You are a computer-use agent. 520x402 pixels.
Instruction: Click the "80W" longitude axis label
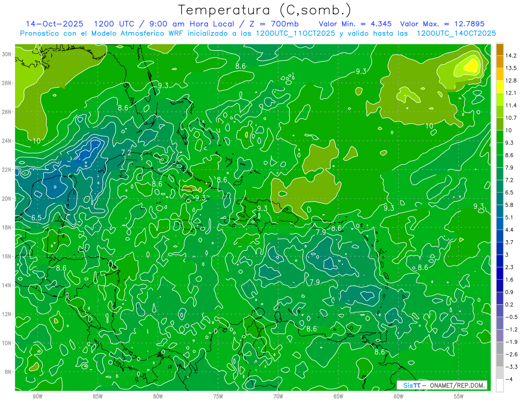pyautogui.click(x=158, y=397)
